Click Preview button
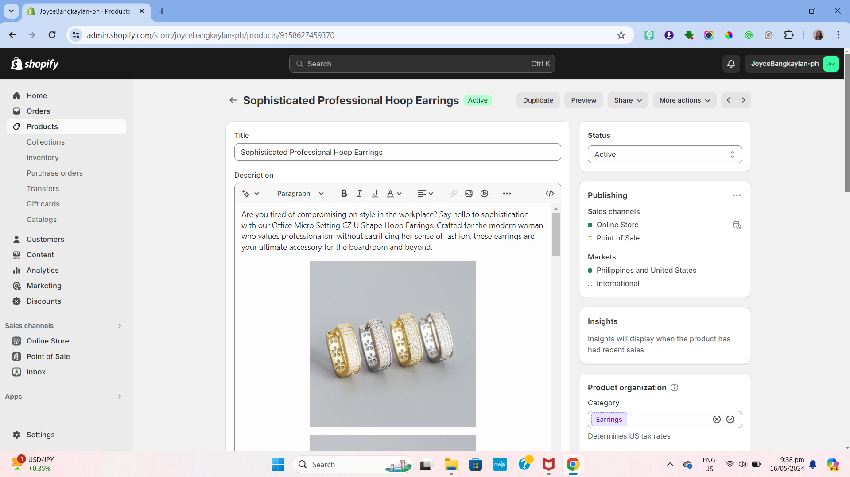The height and width of the screenshot is (477, 850). (583, 100)
